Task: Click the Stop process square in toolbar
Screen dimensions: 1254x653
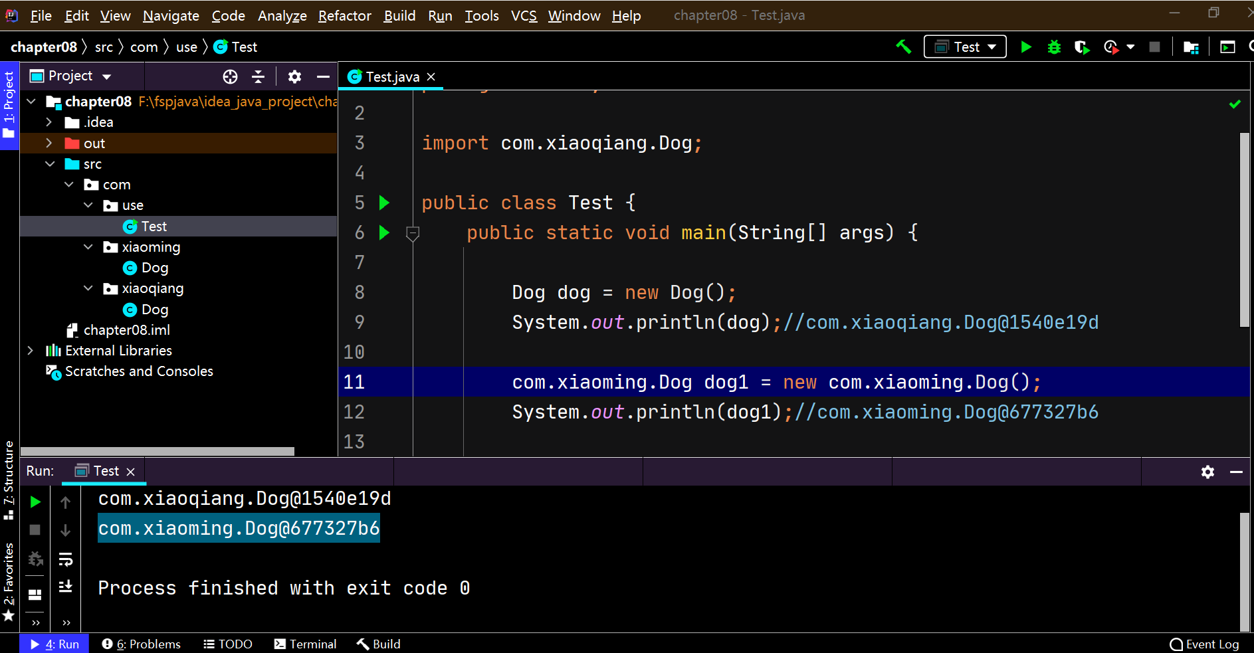Action: [1154, 47]
